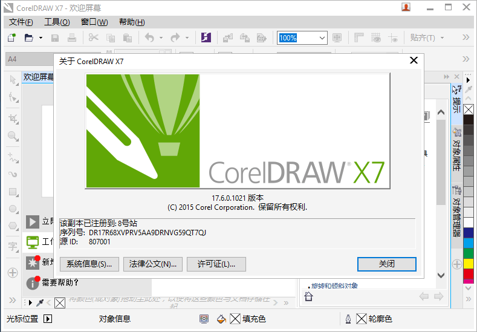Screen dimensions: 477x332
Task: Click the 系统信息(S)... button
Action: [89, 264]
